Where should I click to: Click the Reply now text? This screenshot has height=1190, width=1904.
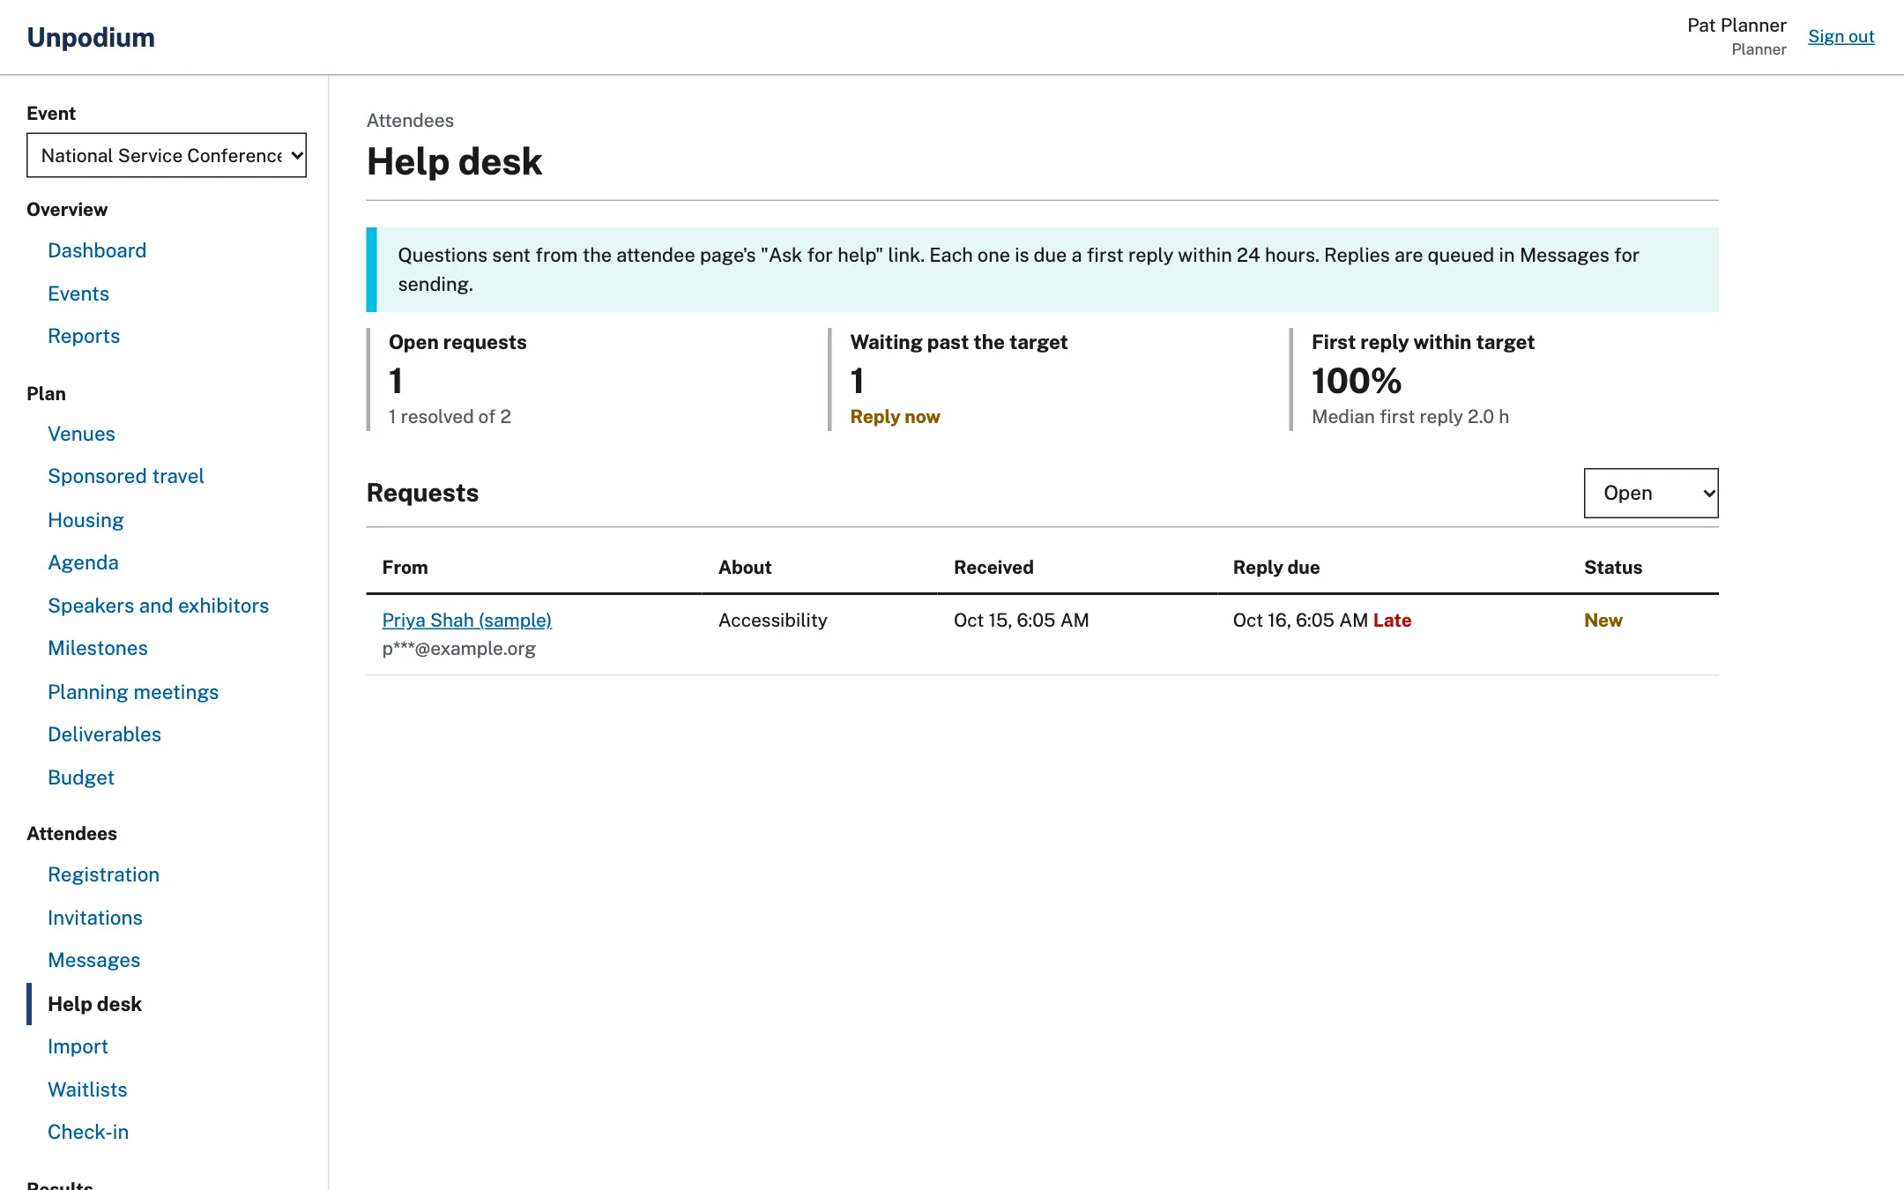(895, 416)
